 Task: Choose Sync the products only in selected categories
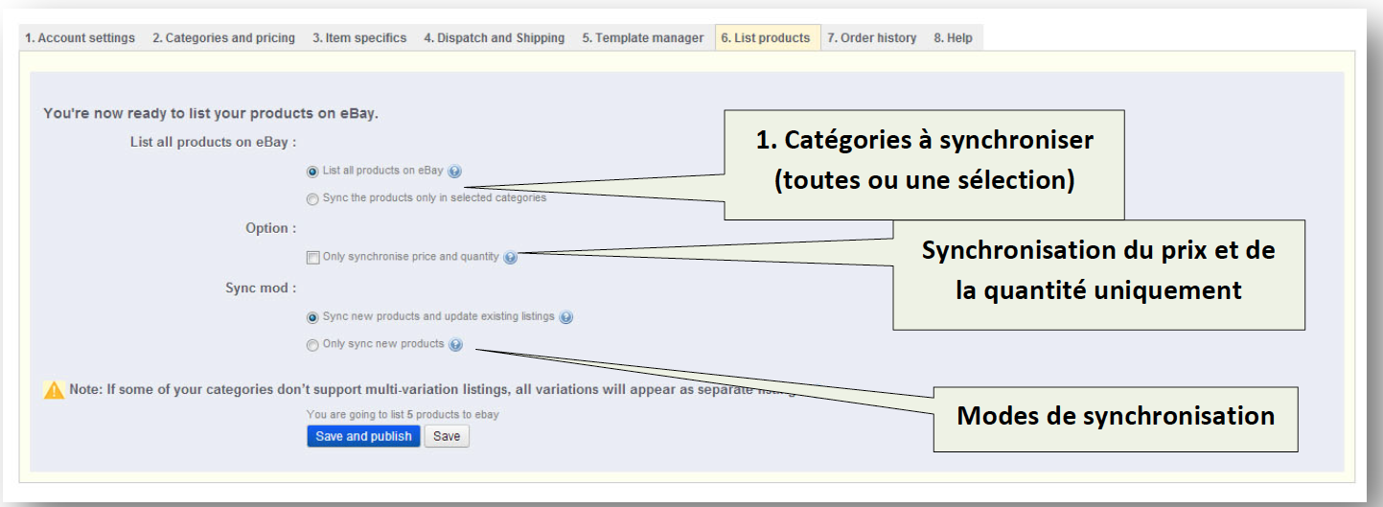click(312, 199)
